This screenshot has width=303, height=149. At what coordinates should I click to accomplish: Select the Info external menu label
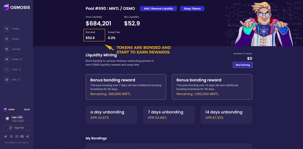tap(16, 80)
